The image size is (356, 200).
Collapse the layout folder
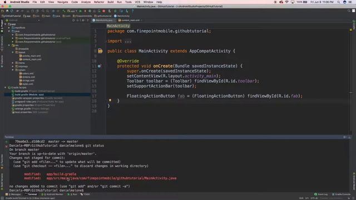coord(13,52)
